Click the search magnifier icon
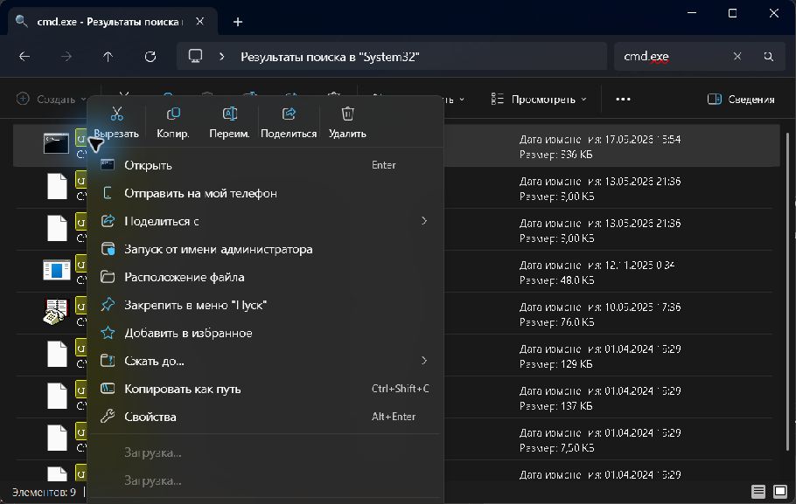This screenshot has height=504, width=796. click(x=769, y=56)
